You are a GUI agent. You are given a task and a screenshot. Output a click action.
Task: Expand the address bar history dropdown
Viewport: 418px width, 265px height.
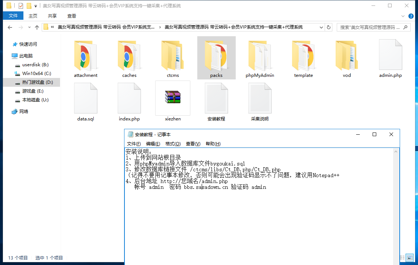click(x=321, y=27)
